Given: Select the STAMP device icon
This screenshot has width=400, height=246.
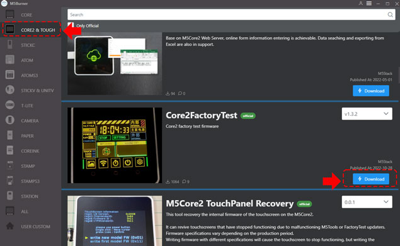Looking at the screenshot, I should pos(10,165).
